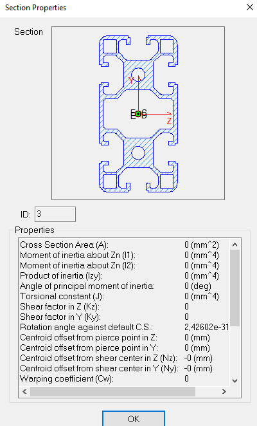
Task: Select the Shear factor in Z (Kz) row
Action: 124,307
